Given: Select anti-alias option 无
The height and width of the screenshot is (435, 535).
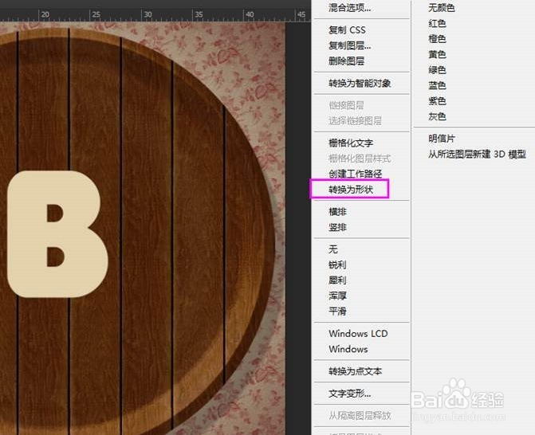Looking at the screenshot, I should pos(333,249).
